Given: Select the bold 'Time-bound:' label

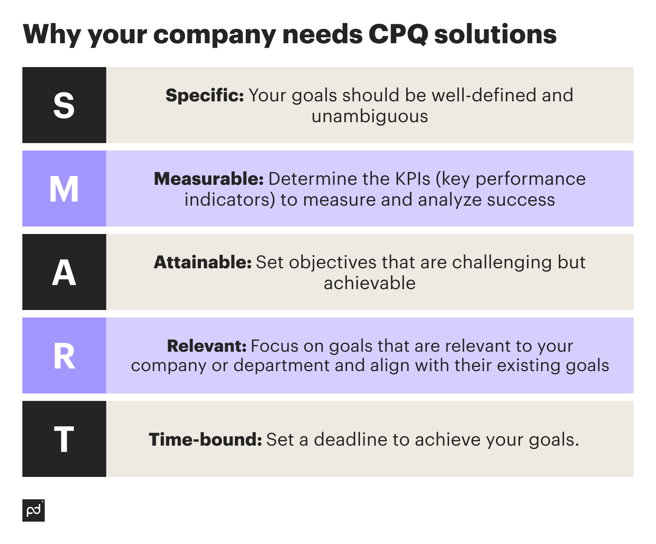Looking at the screenshot, I should tap(205, 439).
